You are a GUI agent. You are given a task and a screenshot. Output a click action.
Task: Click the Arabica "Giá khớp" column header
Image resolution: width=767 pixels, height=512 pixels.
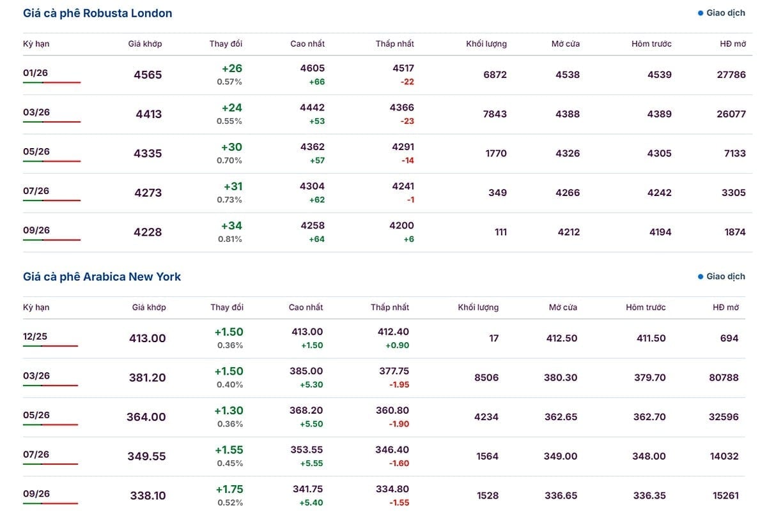click(149, 307)
